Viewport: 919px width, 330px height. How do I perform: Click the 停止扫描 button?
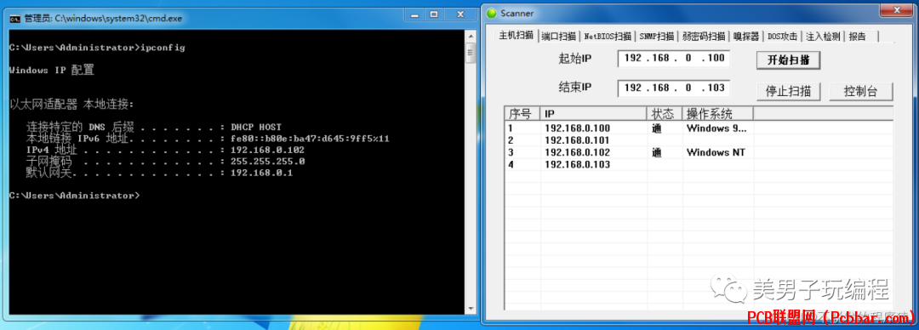(x=788, y=92)
